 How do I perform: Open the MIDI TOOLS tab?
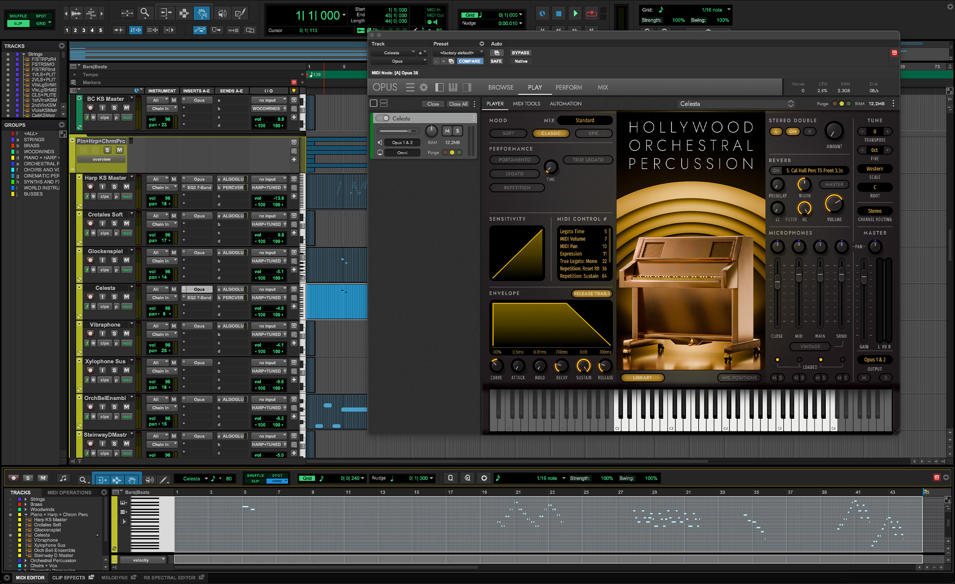click(526, 104)
